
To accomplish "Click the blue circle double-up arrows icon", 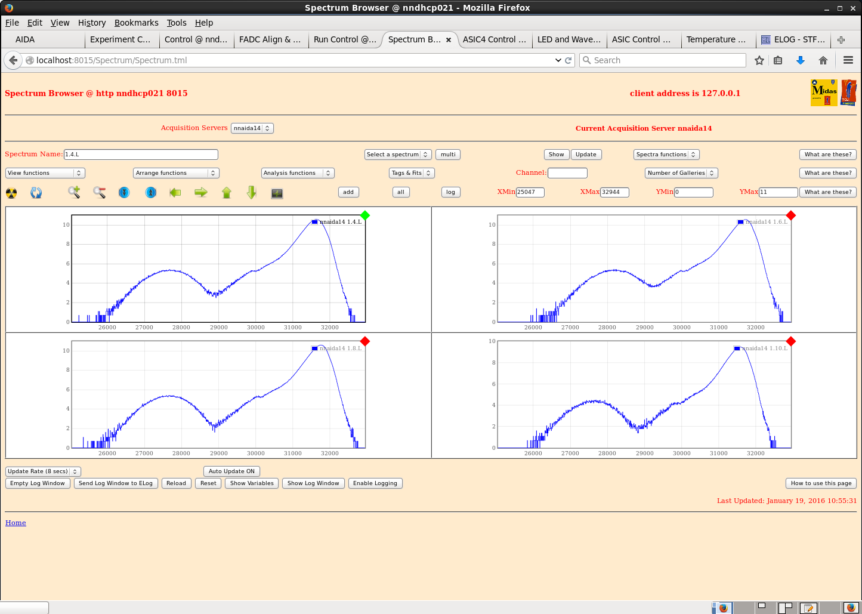I will tap(151, 192).
